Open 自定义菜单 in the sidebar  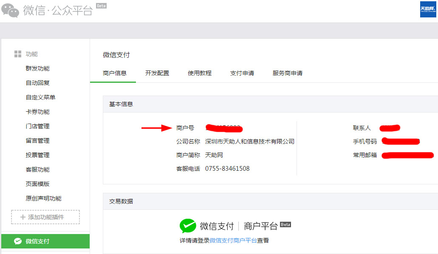[x=40, y=97]
